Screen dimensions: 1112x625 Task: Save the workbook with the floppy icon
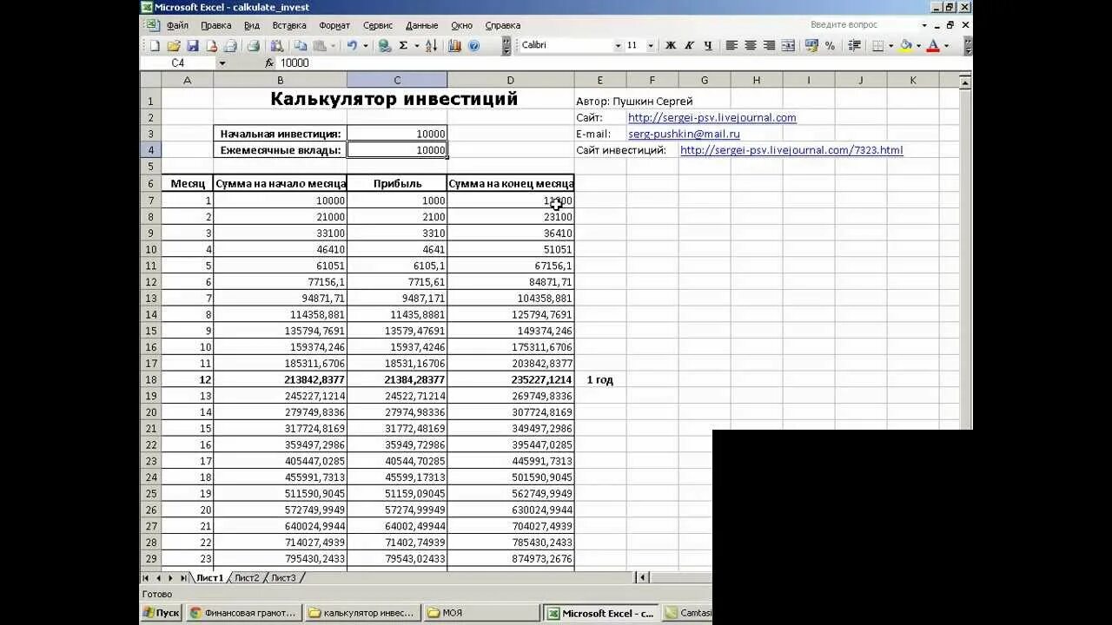coord(193,45)
